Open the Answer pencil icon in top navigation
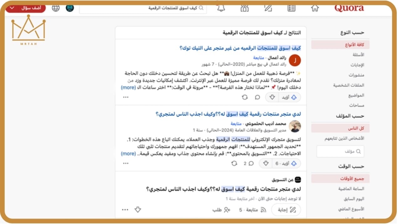This screenshot has width=398, height=224. pyautogui.click(x=268, y=8)
